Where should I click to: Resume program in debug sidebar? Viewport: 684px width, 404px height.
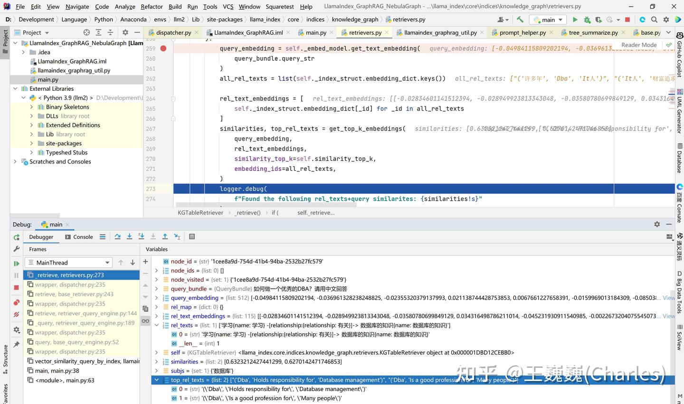pyautogui.click(x=17, y=263)
